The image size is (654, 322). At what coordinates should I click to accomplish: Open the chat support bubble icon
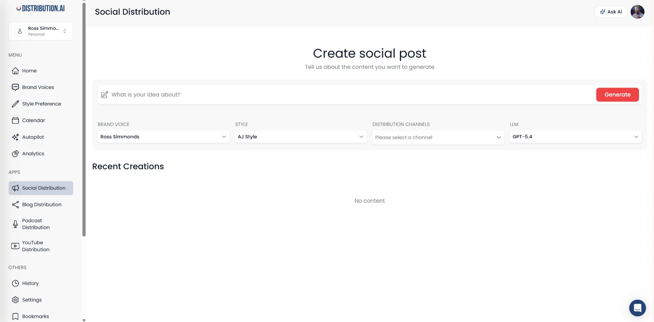tap(637, 308)
